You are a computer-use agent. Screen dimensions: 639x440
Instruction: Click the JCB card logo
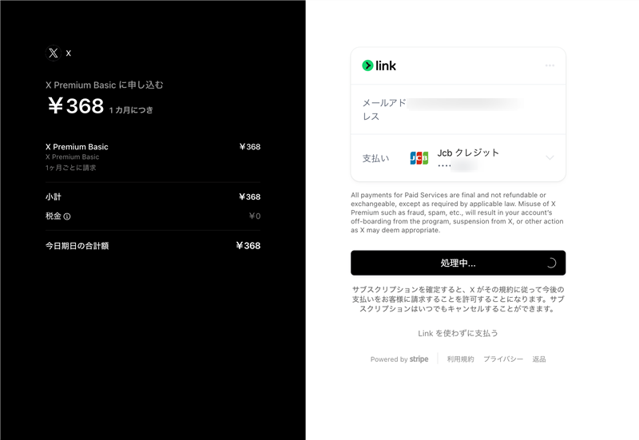(x=419, y=158)
